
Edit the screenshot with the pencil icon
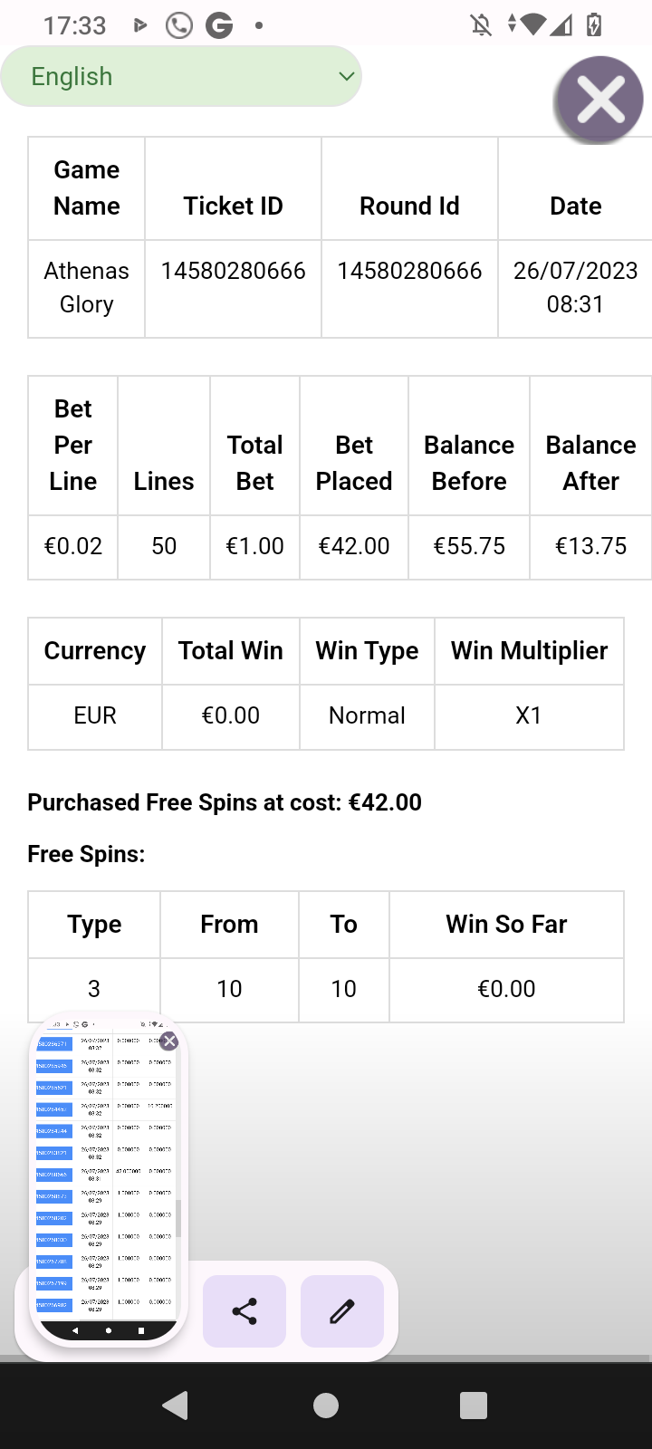coord(342,1311)
